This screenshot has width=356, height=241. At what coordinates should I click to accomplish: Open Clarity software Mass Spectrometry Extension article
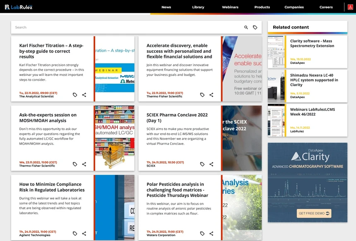click(x=312, y=43)
